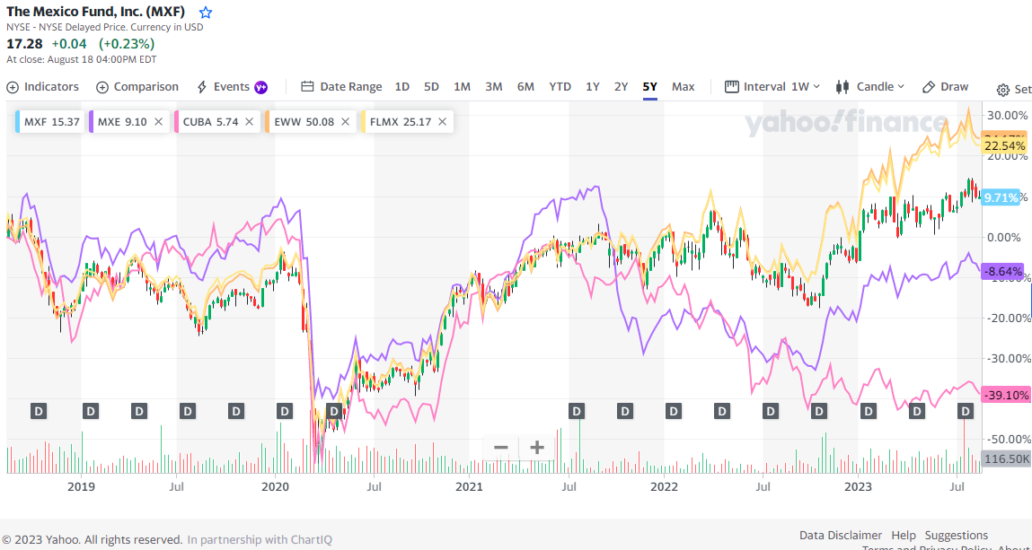Click the EWW 50.08 legend label
The image size is (1032, 550).
pyautogui.click(x=304, y=121)
